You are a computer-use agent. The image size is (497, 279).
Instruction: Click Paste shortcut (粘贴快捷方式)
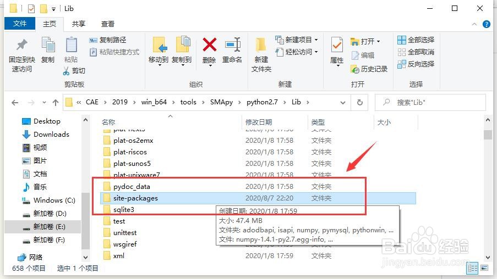pos(114,52)
